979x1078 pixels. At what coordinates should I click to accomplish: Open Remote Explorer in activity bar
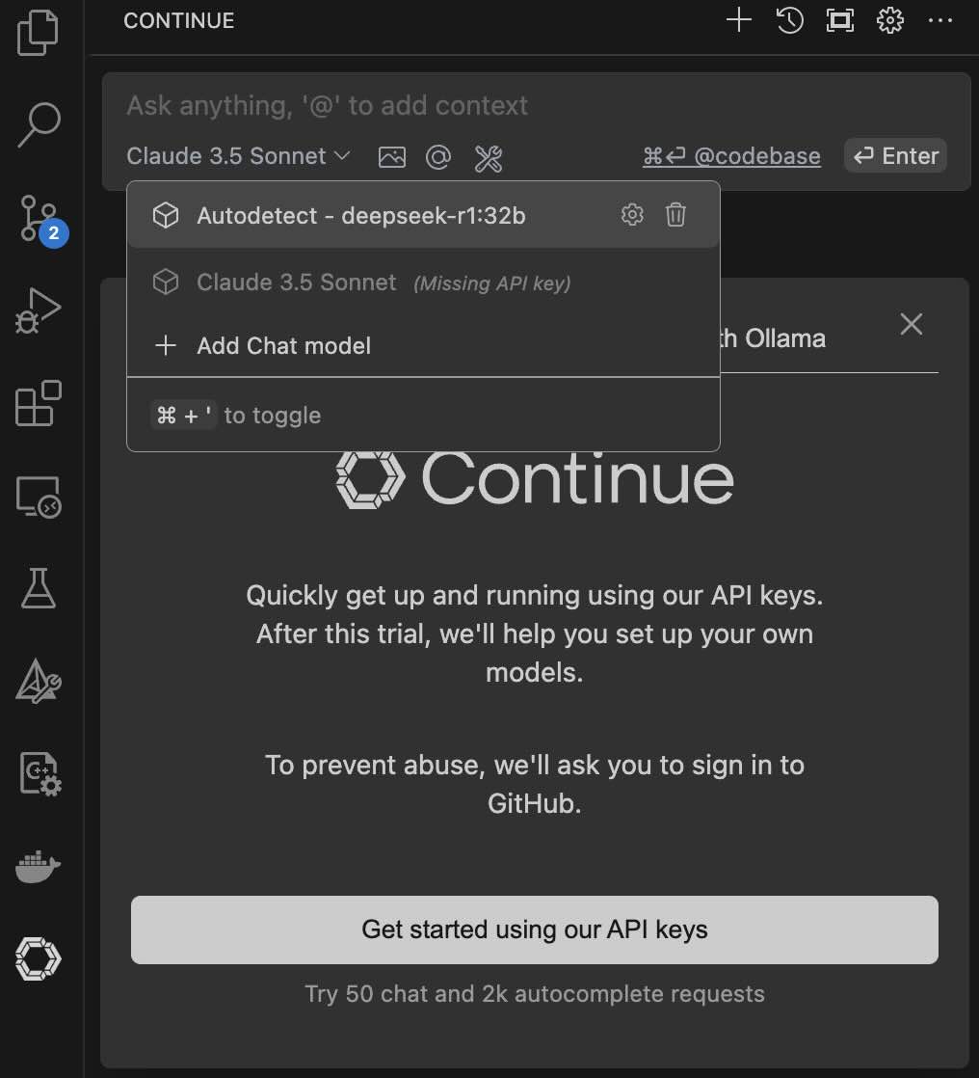pyautogui.click(x=39, y=497)
